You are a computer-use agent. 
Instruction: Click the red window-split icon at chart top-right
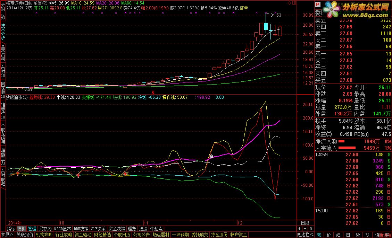pyautogui.click(x=294, y=3)
